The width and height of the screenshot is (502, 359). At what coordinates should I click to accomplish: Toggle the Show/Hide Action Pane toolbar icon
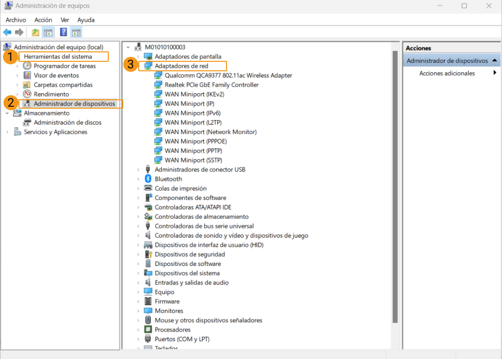tap(76, 32)
